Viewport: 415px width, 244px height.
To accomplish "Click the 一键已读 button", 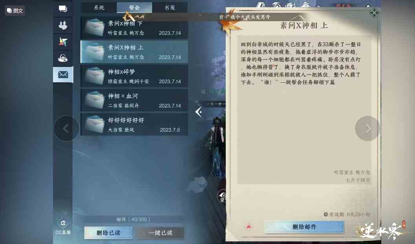I will [161, 233].
